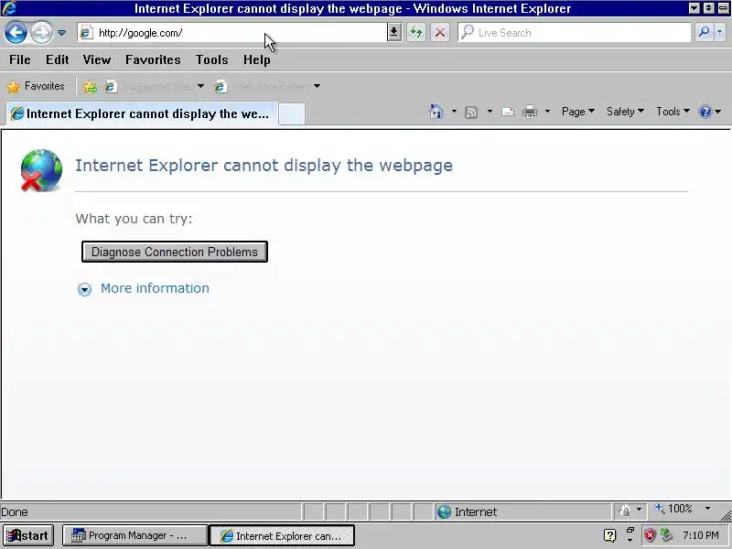Click Add to Favorites Bar star icon
The width and height of the screenshot is (732, 549).
tap(89, 86)
